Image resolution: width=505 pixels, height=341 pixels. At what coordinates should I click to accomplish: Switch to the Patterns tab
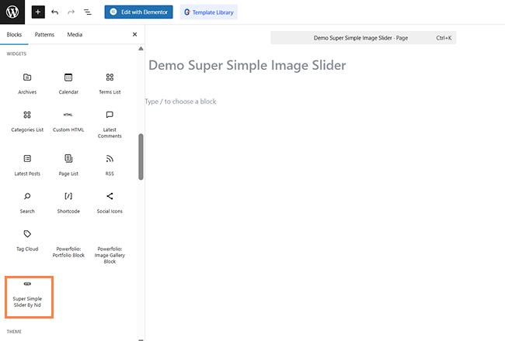[44, 35]
